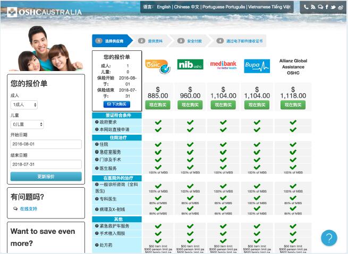This screenshot has height=254, width=348.
Task: Click the $885.00 price text
Action: [x=158, y=93]
